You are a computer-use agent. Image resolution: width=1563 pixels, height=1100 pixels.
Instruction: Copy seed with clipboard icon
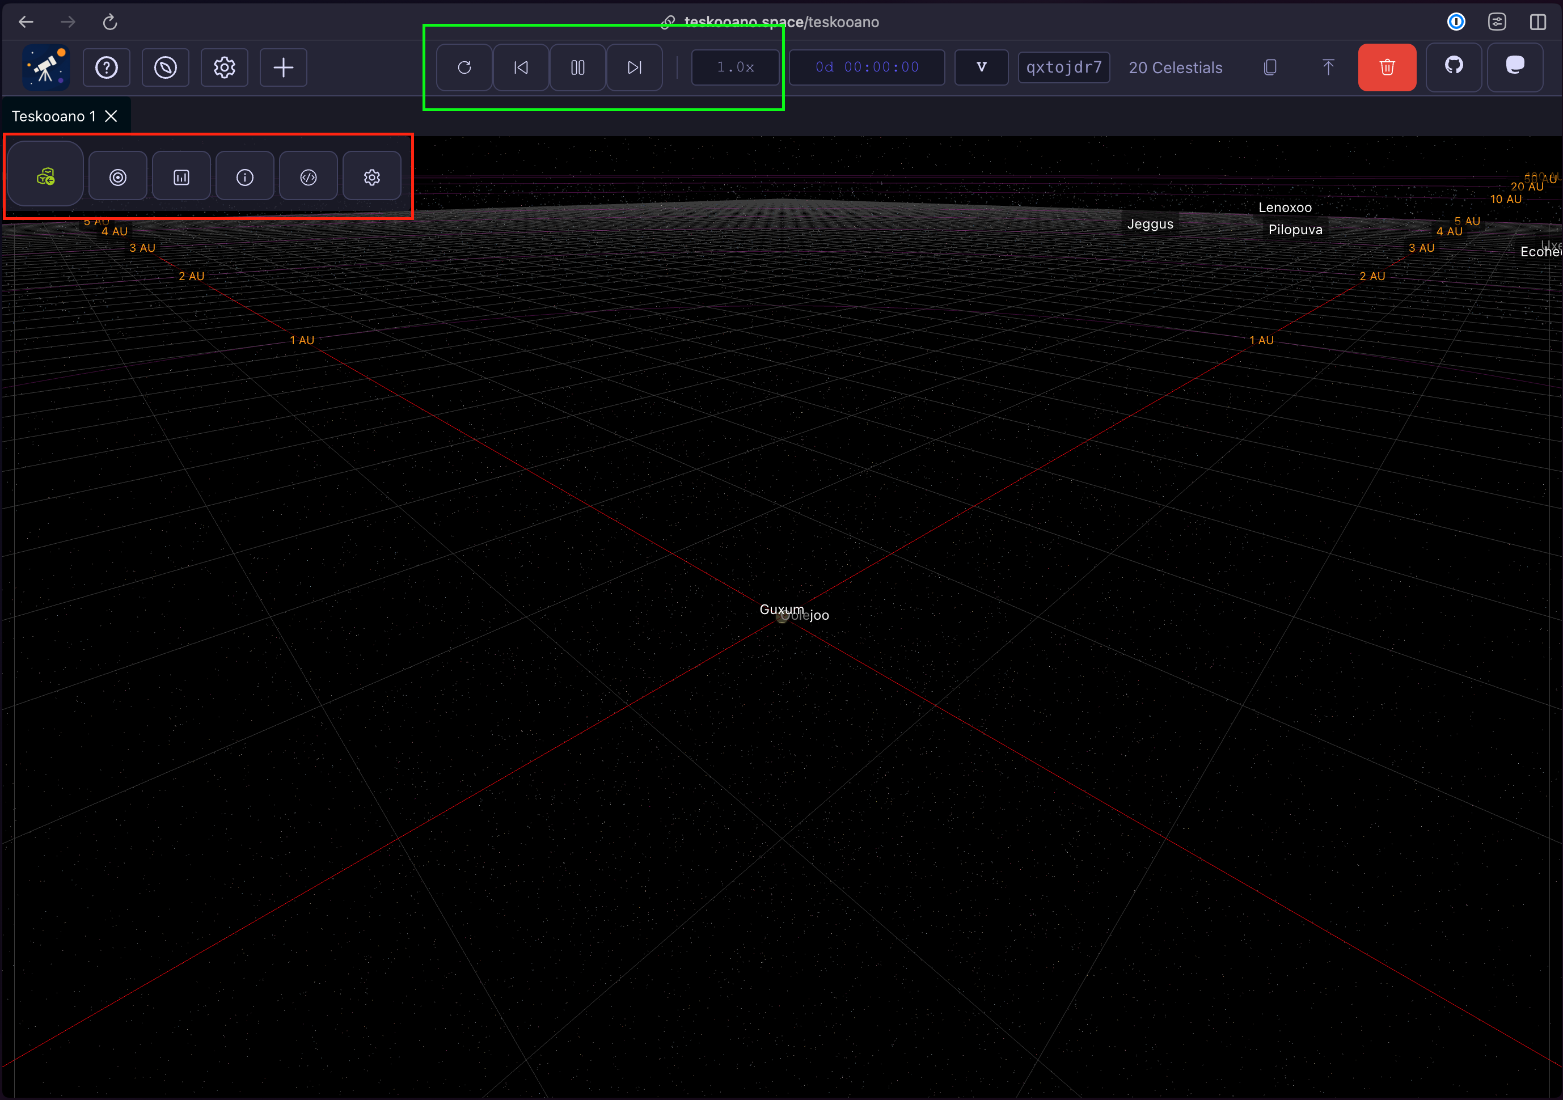point(1270,67)
